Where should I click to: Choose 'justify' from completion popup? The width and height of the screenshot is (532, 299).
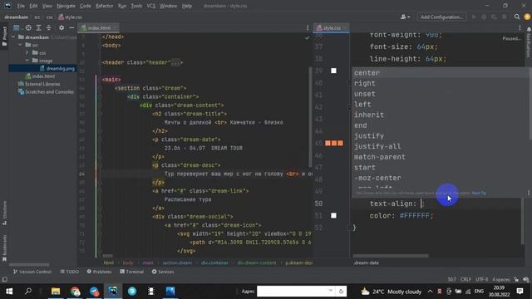(440, 136)
